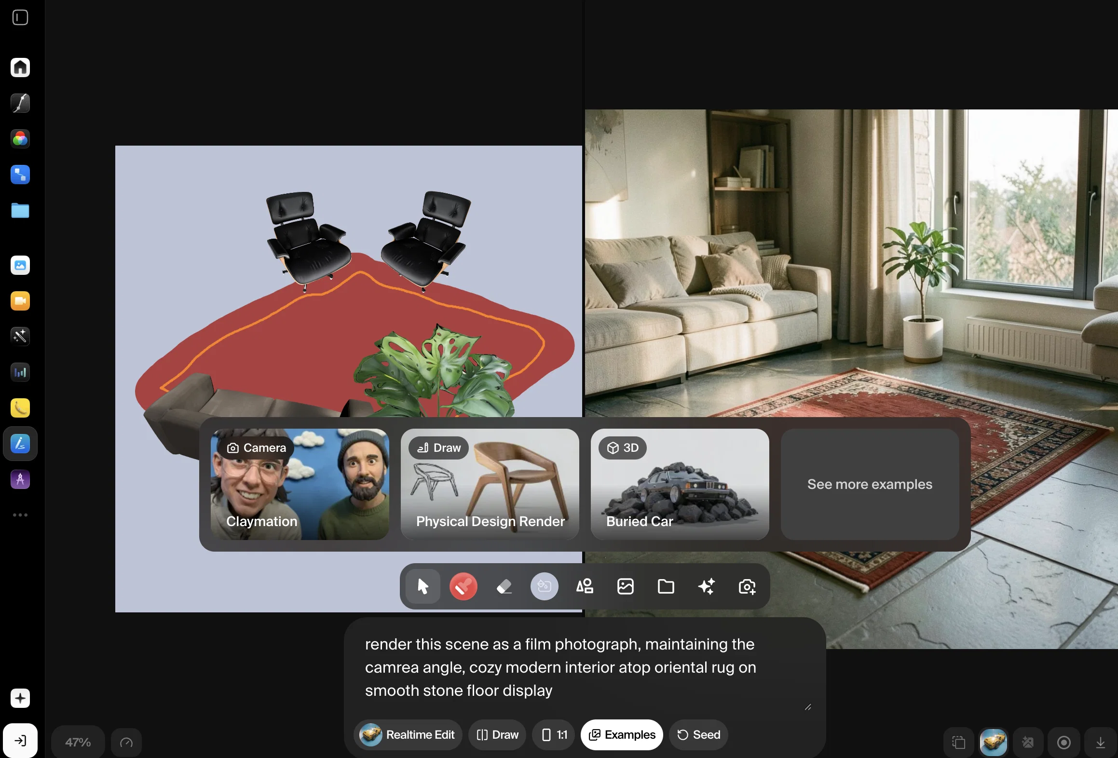
Task: Toggle the Draw mode chip
Action: coord(497,735)
